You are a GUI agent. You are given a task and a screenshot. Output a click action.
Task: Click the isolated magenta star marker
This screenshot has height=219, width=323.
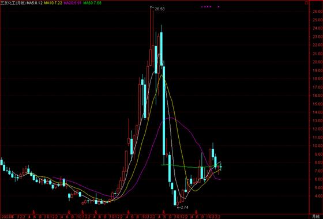coord(219,6)
